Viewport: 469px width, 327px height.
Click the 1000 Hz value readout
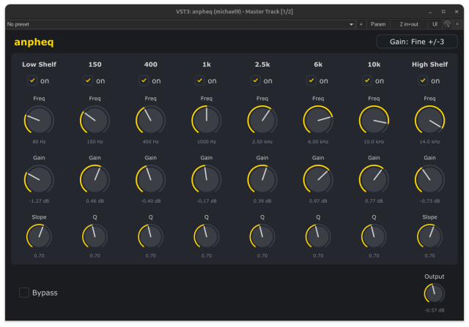[x=207, y=141]
